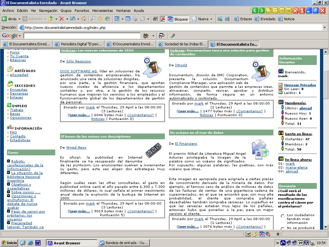Click in the Google search input field
This screenshot has width=329, height=247.
point(82,36)
